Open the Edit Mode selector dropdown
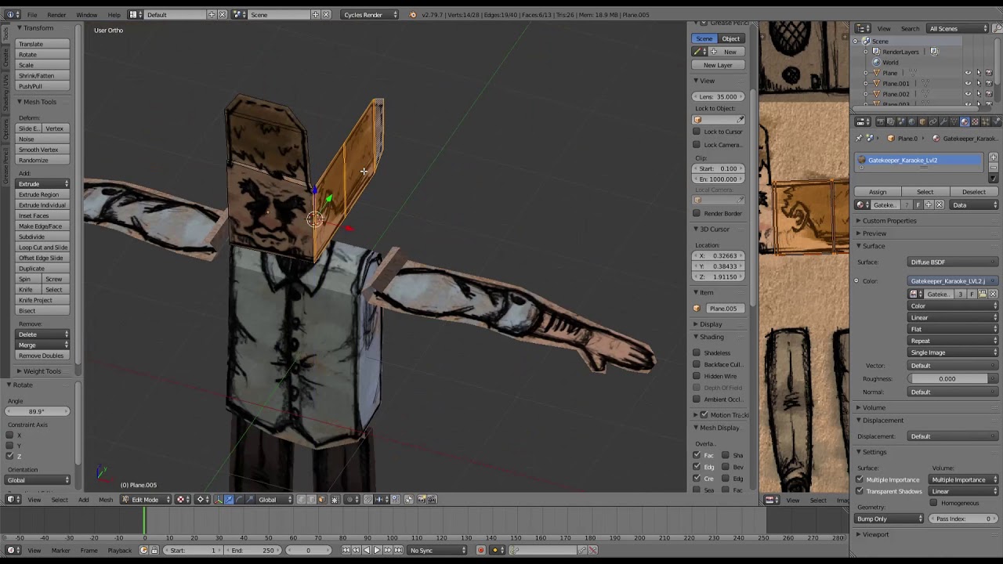 146,500
